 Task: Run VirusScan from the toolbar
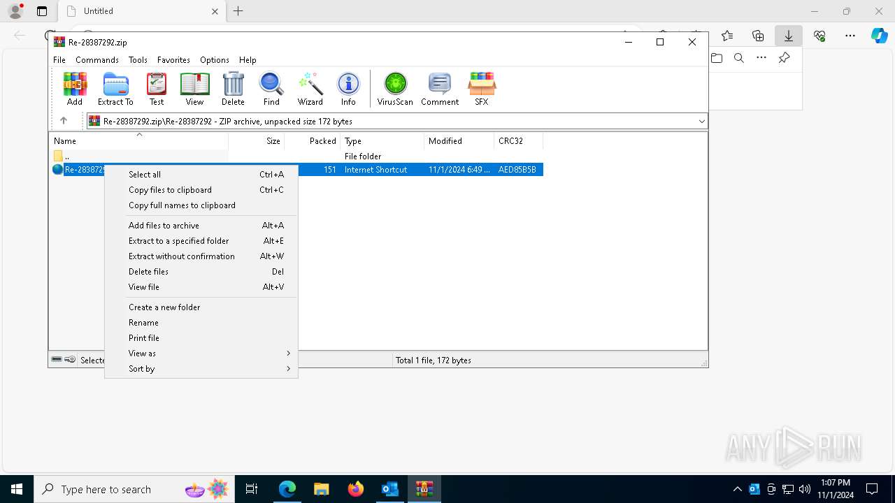[x=395, y=89]
